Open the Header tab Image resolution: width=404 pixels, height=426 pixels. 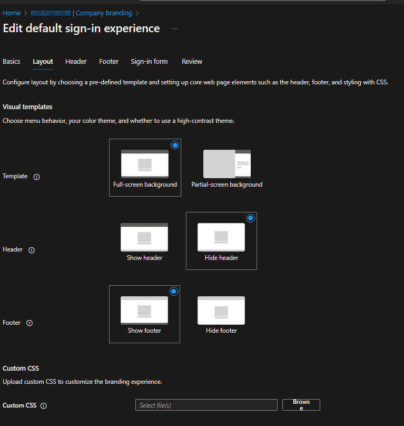(76, 62)
